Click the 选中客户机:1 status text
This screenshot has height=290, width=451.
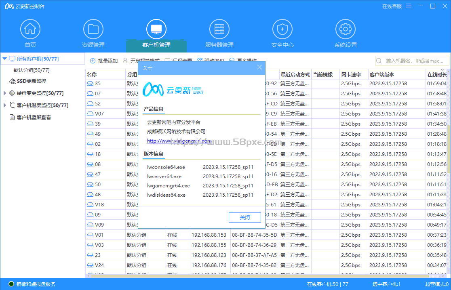(x=386, y=284)
